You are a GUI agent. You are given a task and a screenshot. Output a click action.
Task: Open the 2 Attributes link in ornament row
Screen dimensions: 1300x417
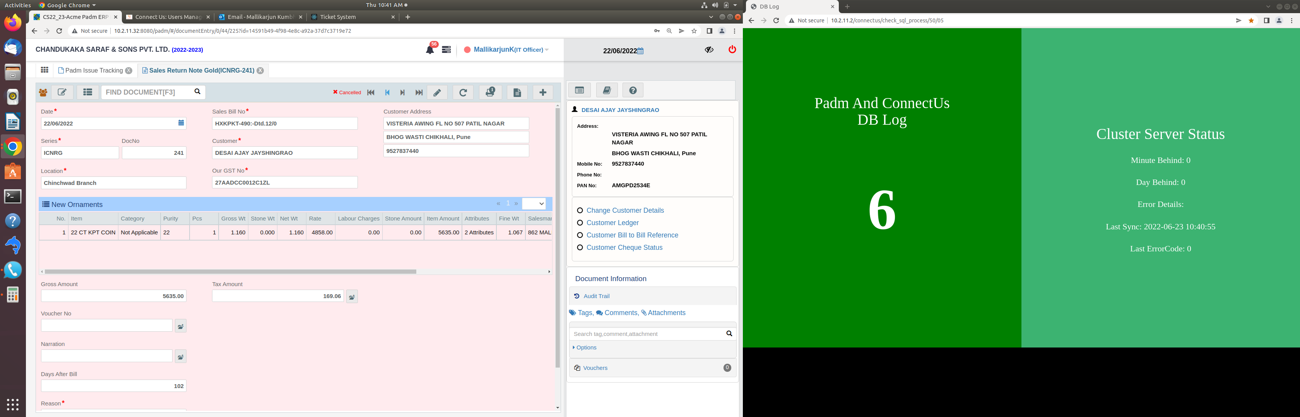[479, 232]
